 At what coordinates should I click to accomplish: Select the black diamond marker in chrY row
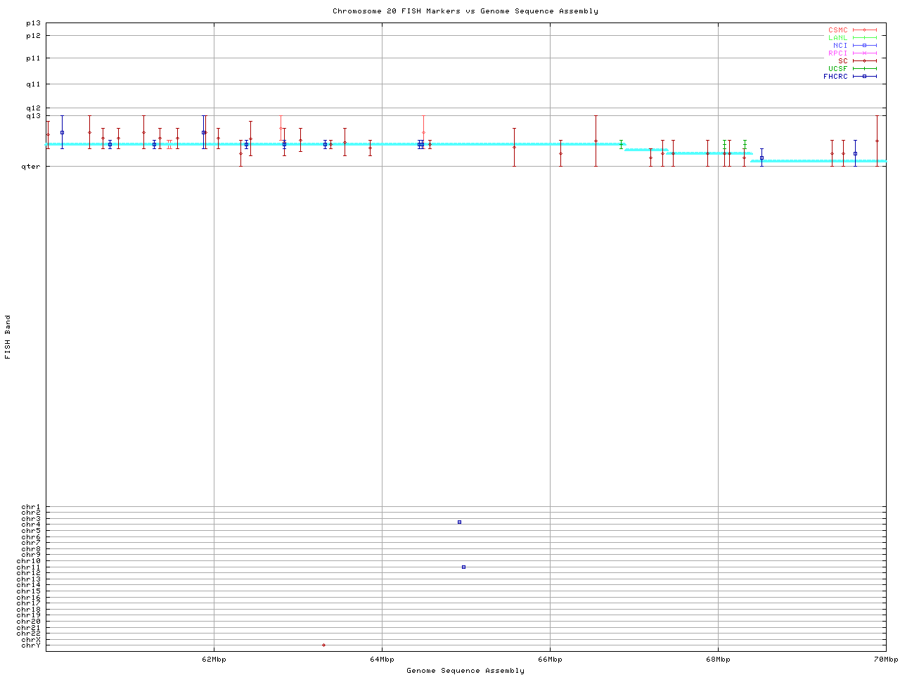(323, 645)
